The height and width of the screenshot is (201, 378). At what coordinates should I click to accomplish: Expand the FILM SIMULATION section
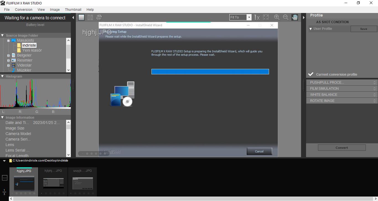[342, 89]
